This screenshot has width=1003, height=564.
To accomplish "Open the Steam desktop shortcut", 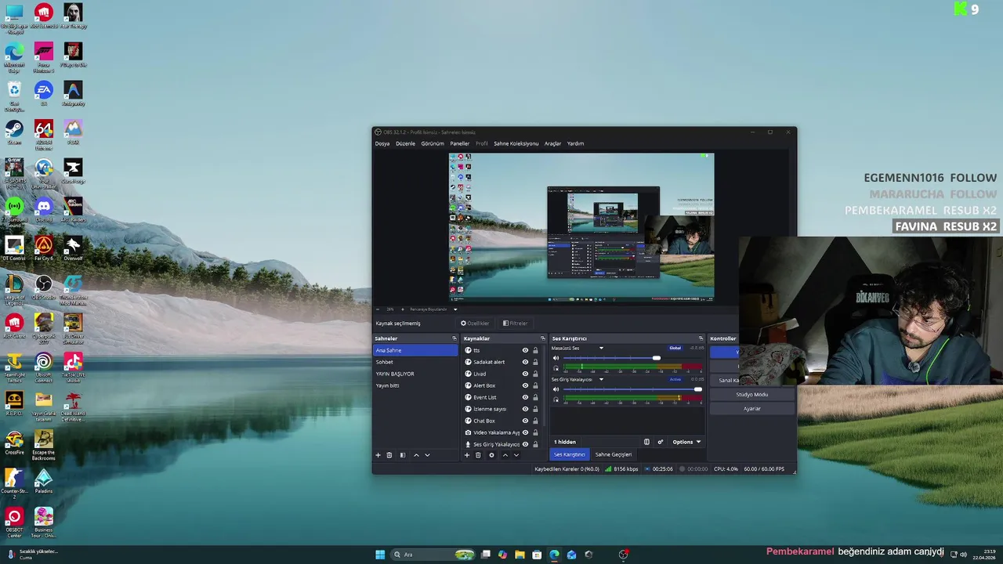I will click(x=14, y=132).
